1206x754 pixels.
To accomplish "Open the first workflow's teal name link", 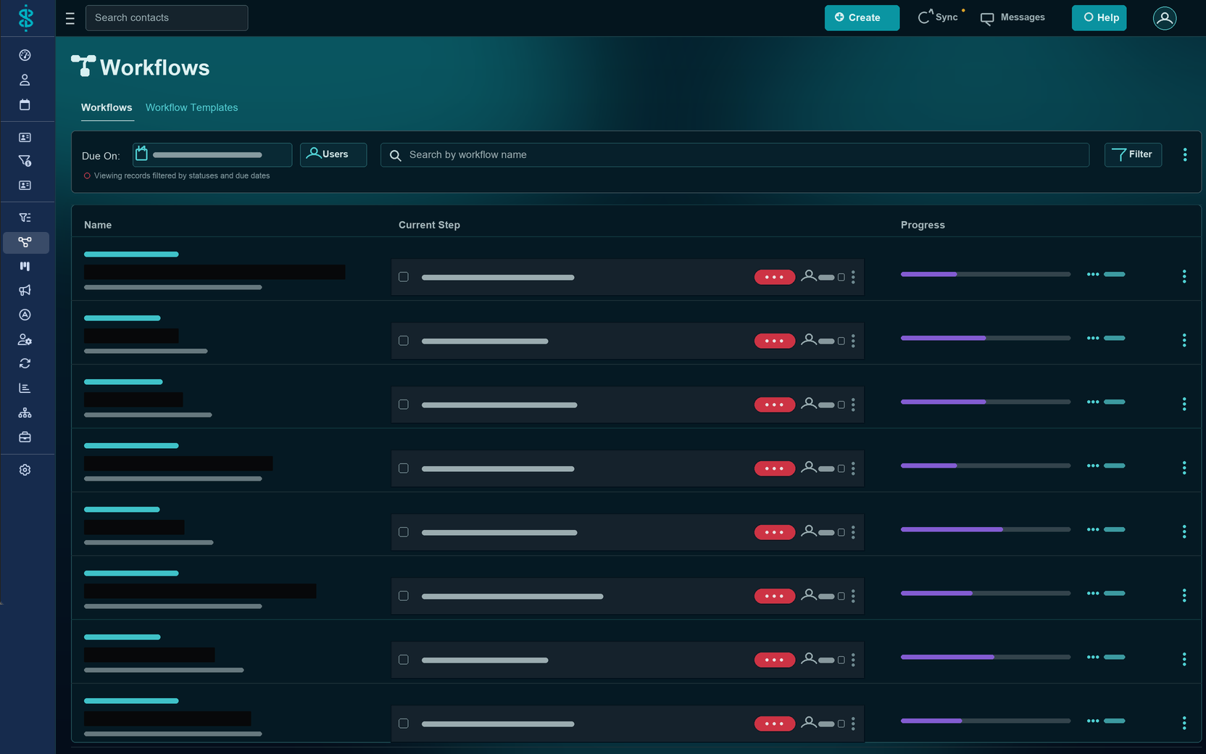I will tap(131, 254).
